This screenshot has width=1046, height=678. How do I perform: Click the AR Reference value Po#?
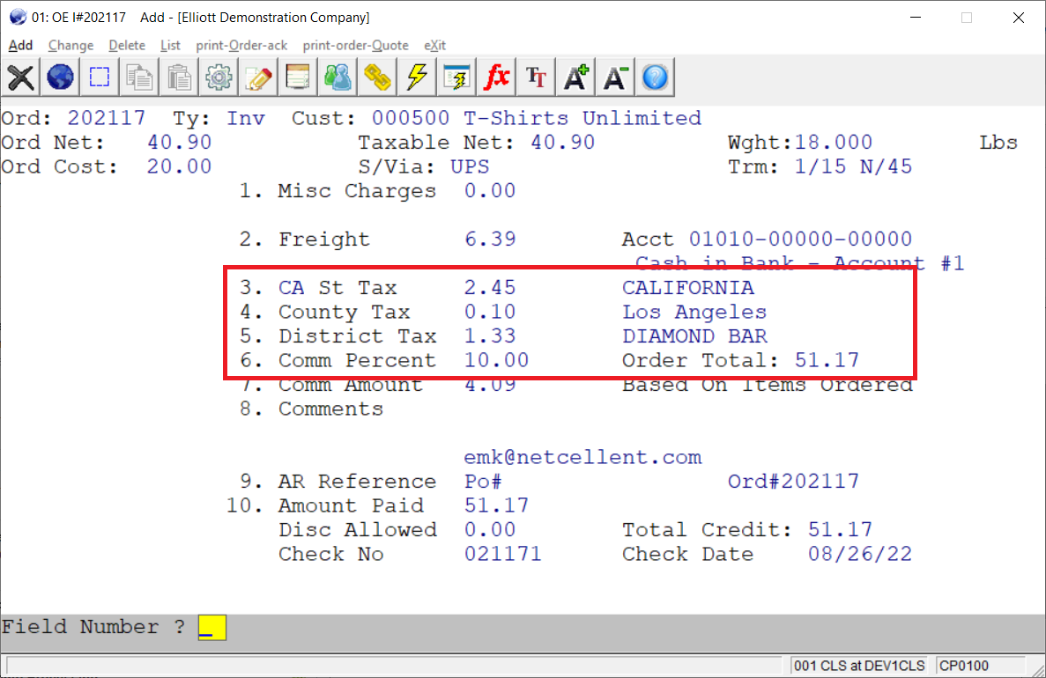click(483, 482)
